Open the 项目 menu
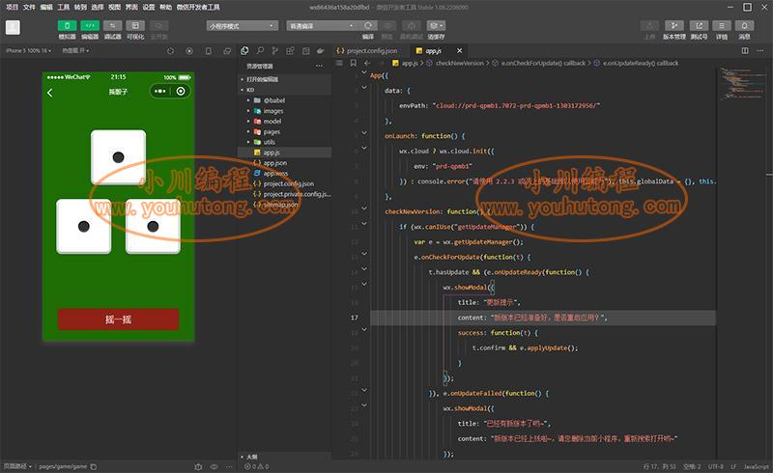The height and width of the screenshot is (473, 773). (x=12, y=7)
